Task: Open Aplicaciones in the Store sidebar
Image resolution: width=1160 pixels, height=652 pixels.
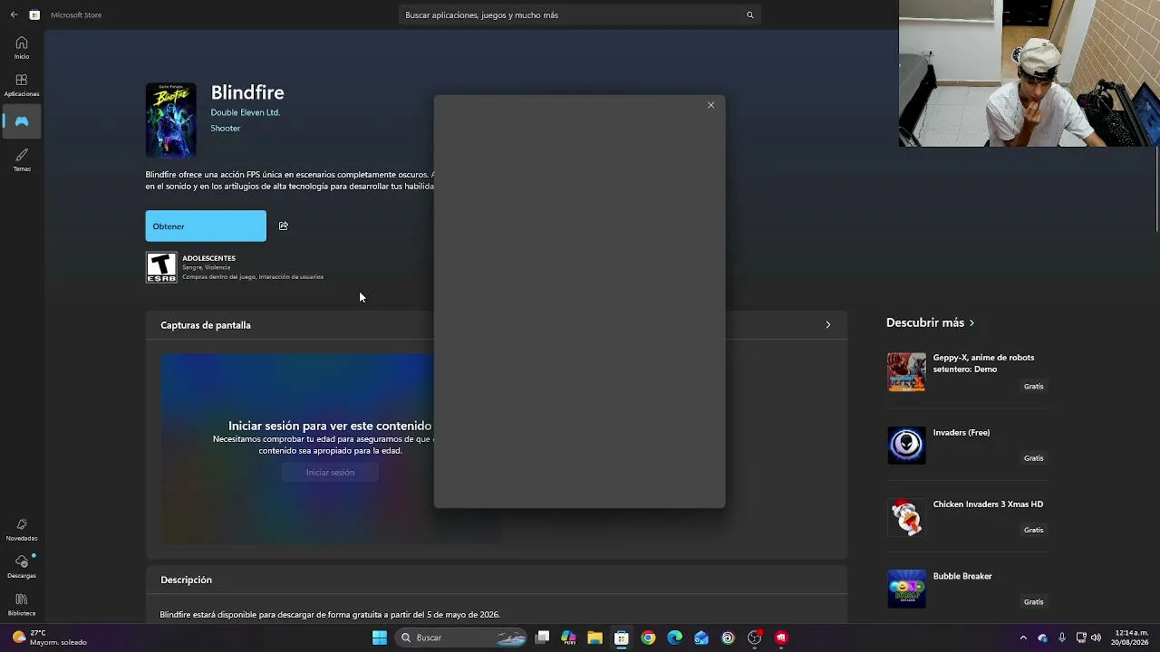Action: coord(22,85)
